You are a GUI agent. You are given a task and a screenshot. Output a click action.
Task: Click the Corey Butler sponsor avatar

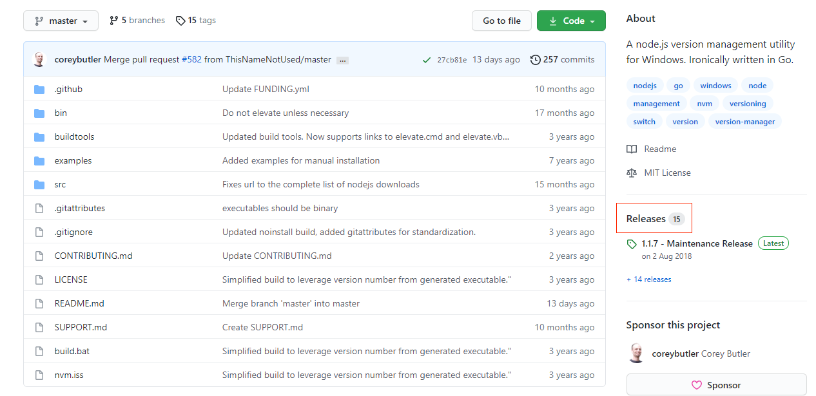coord(636,354)
